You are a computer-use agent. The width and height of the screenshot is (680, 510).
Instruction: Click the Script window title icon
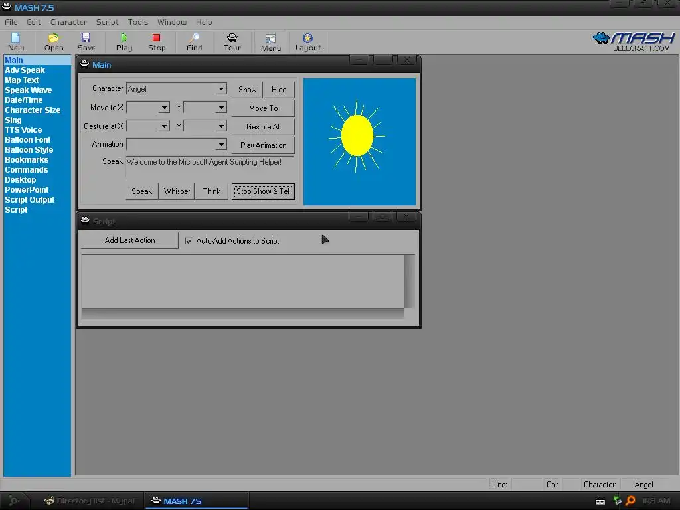pos(85,220)
